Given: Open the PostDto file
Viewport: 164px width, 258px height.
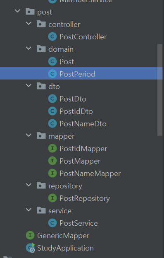Looking at the screenshot, I should 73,99.
